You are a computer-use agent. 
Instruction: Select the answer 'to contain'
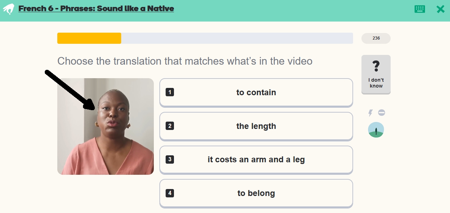click(256, 92)
